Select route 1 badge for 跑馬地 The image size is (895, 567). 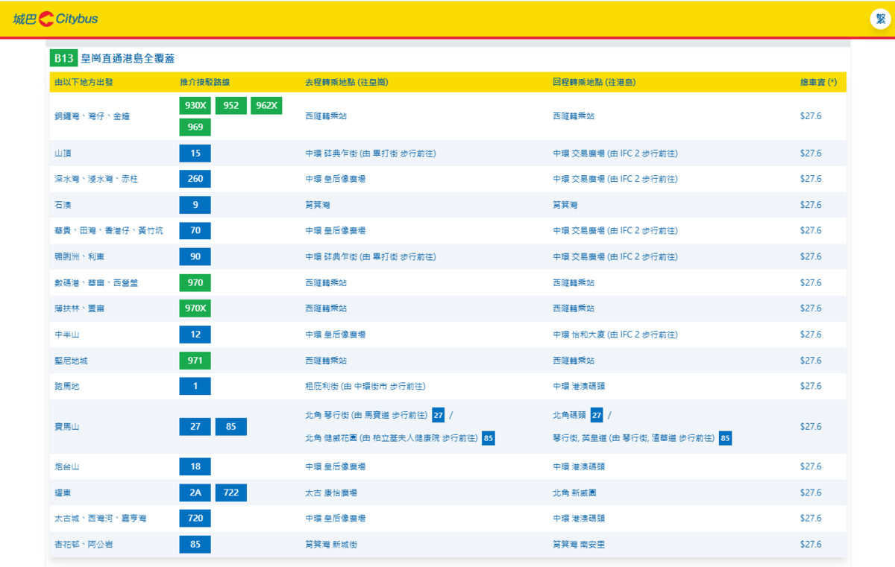click(x=195, y=386)
